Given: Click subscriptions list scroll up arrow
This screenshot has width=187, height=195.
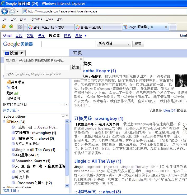Looking at the screenshot, I should (x=67, y=121).
